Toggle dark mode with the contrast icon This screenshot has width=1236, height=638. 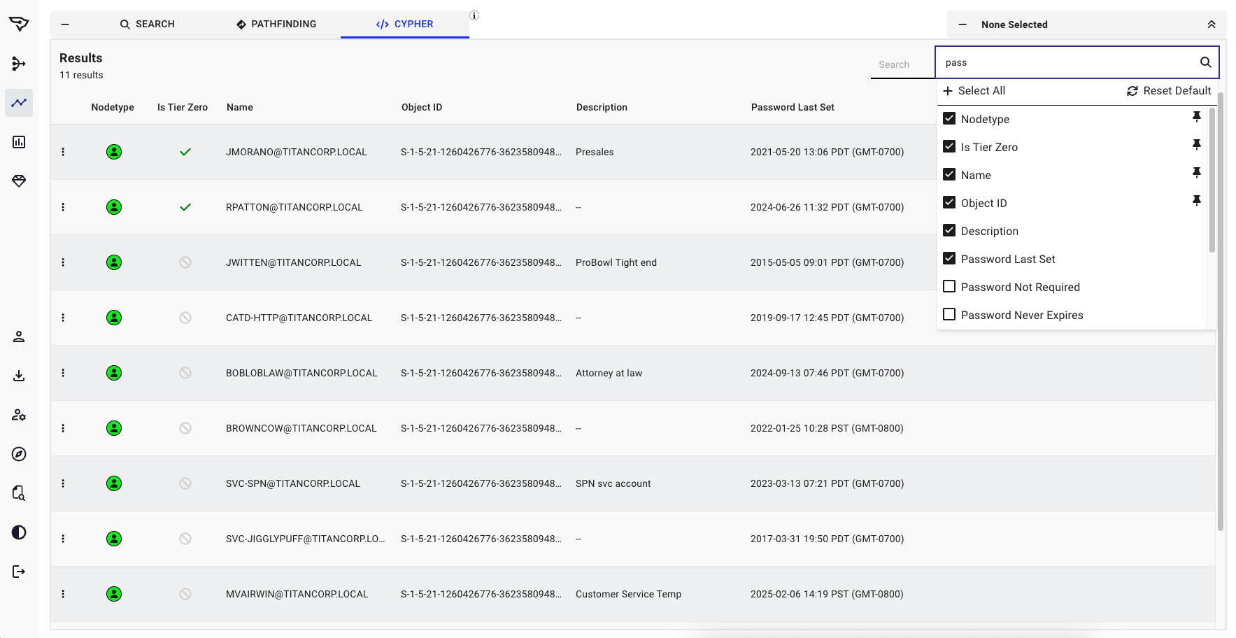tap(19, 533)
